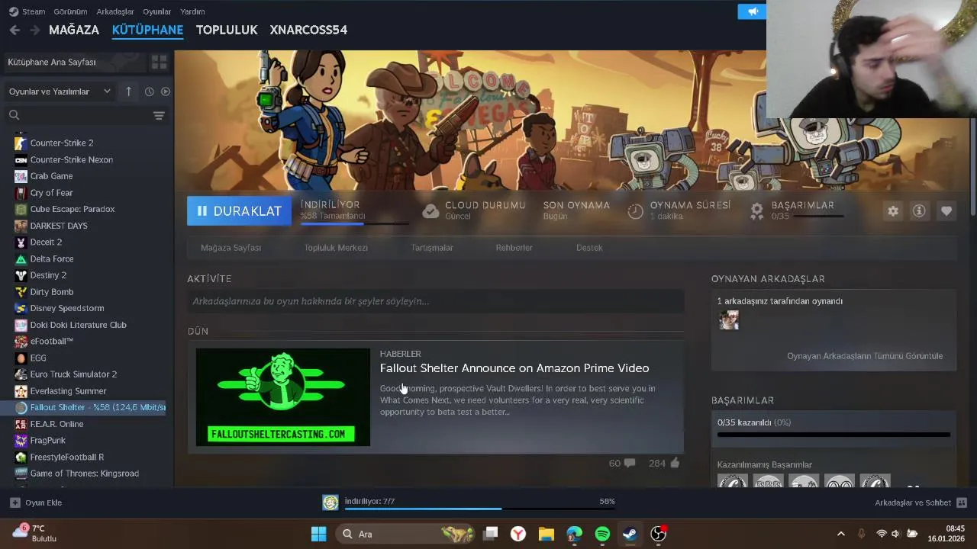
Task: Go to the TOPLULUK tab
Action: tap(227, 30)
